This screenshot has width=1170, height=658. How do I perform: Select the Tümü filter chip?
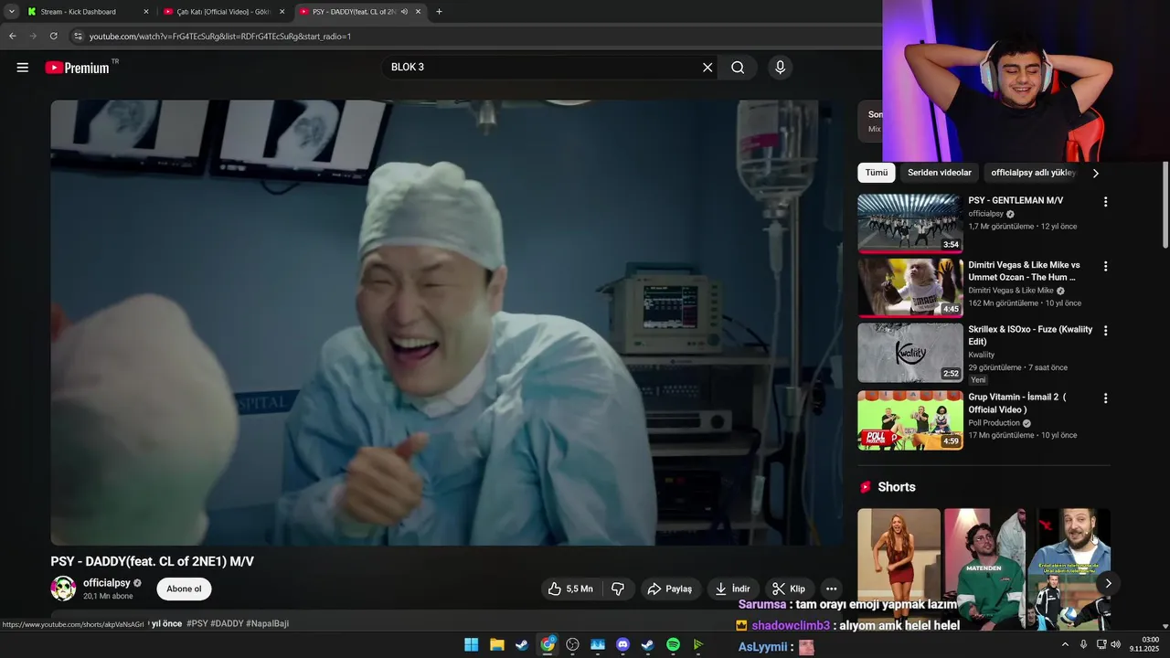(877, 173)
